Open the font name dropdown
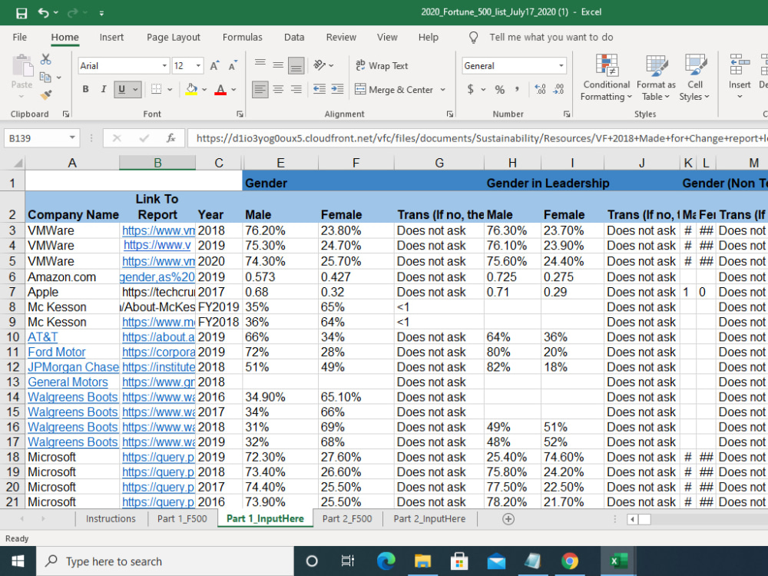Screen dimensions: 768x576 (164, 65)
